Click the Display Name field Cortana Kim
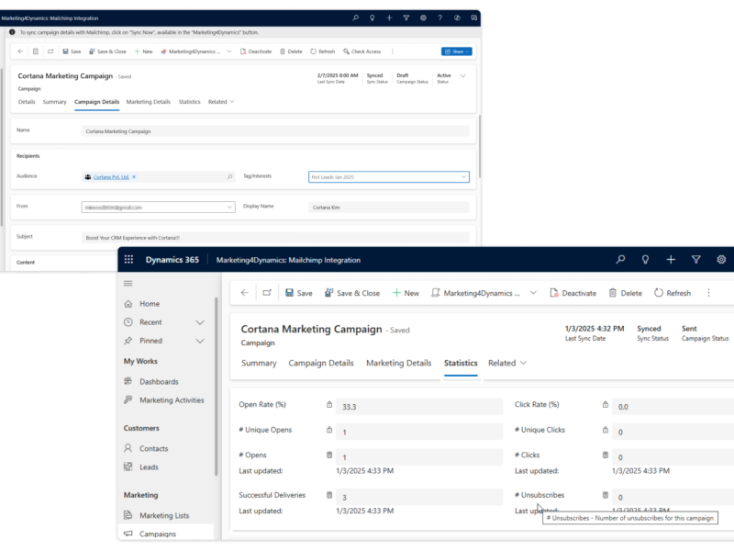Screen dimensions: 734x551 pos(388,208)
